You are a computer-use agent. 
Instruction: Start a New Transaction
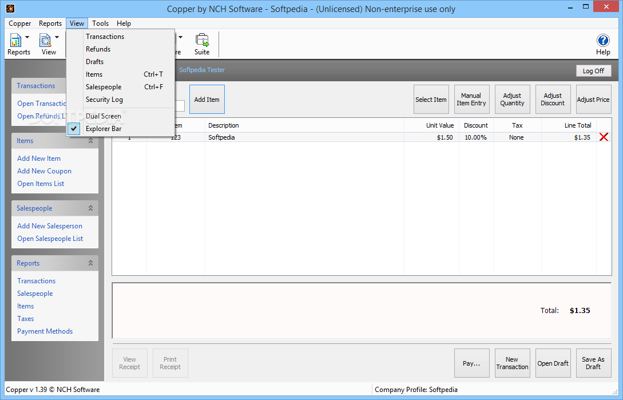coord(512,363)
